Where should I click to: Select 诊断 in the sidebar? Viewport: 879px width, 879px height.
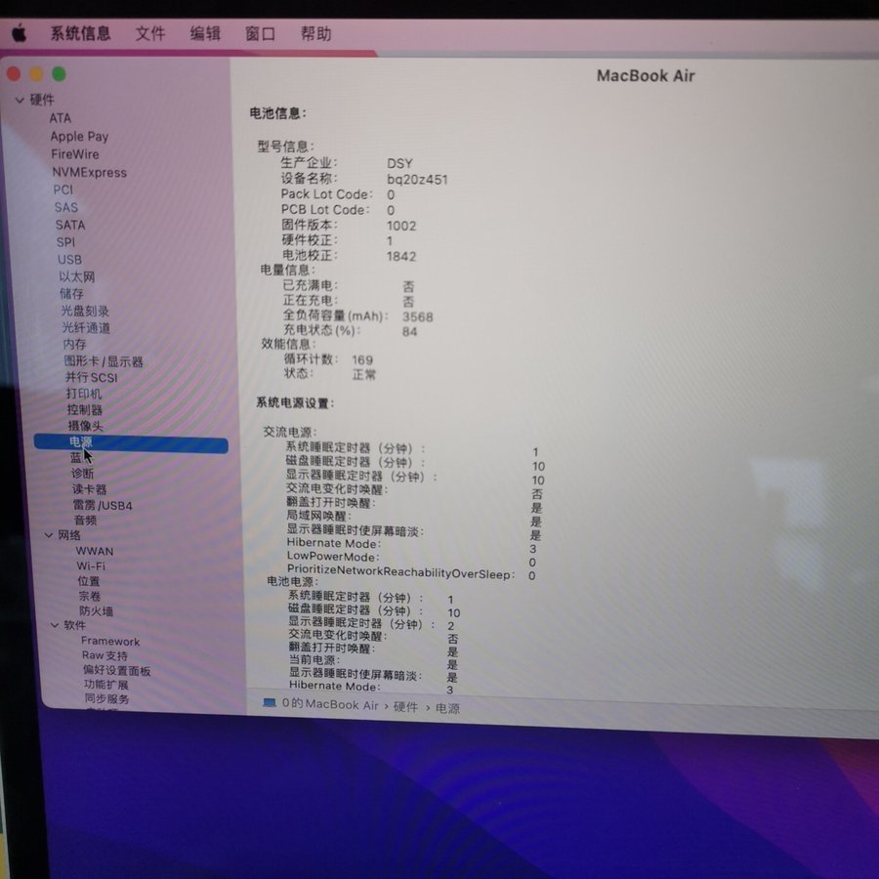(x=82, y=474)
